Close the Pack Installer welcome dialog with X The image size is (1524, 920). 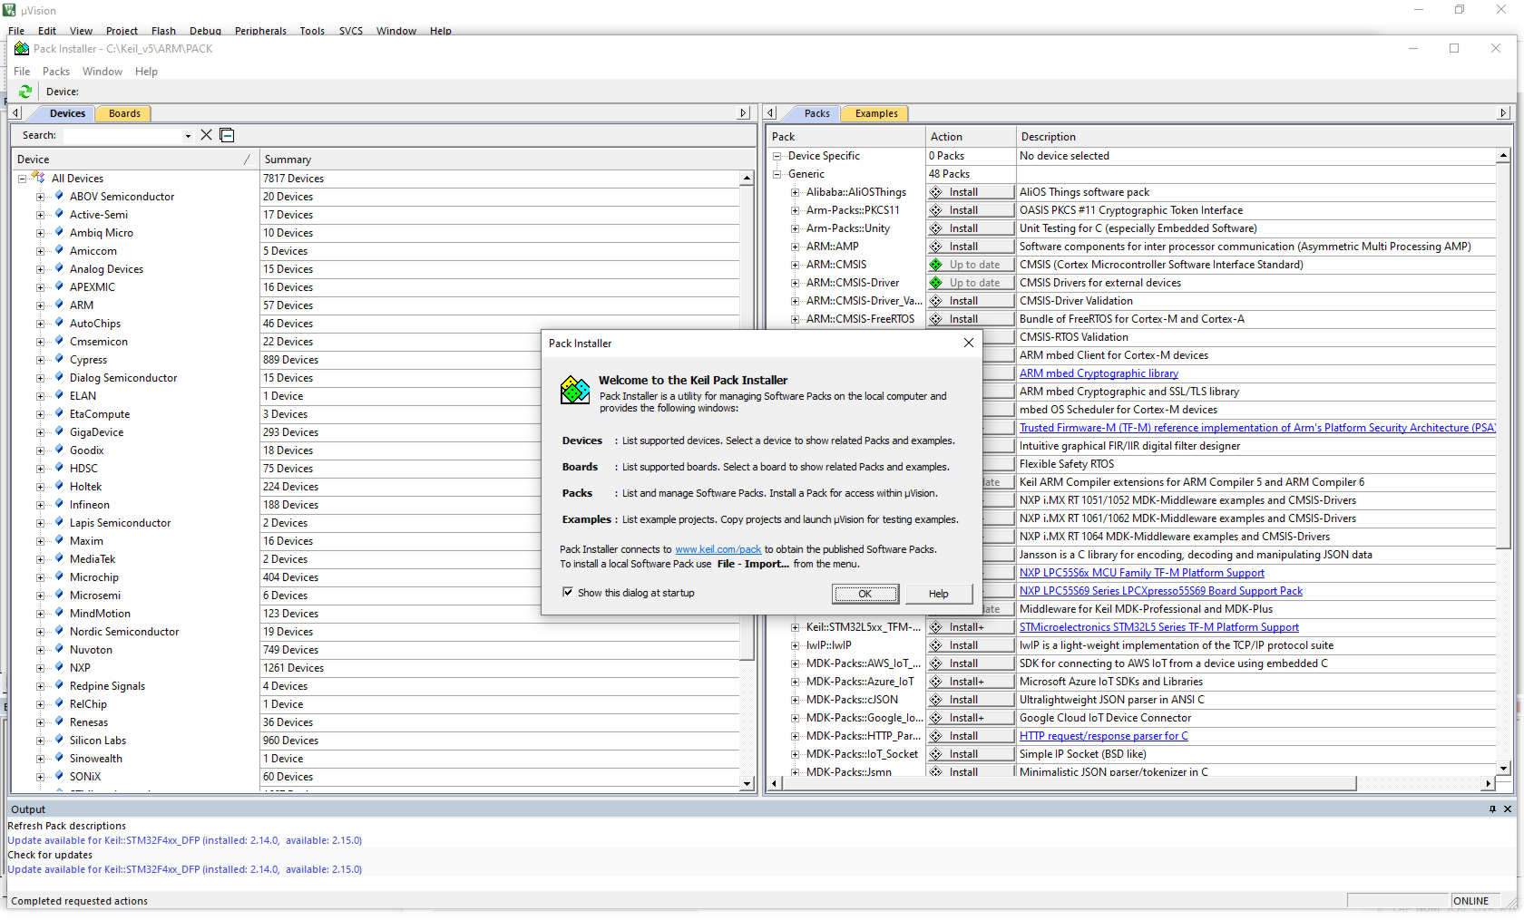[x=968, y=343]
